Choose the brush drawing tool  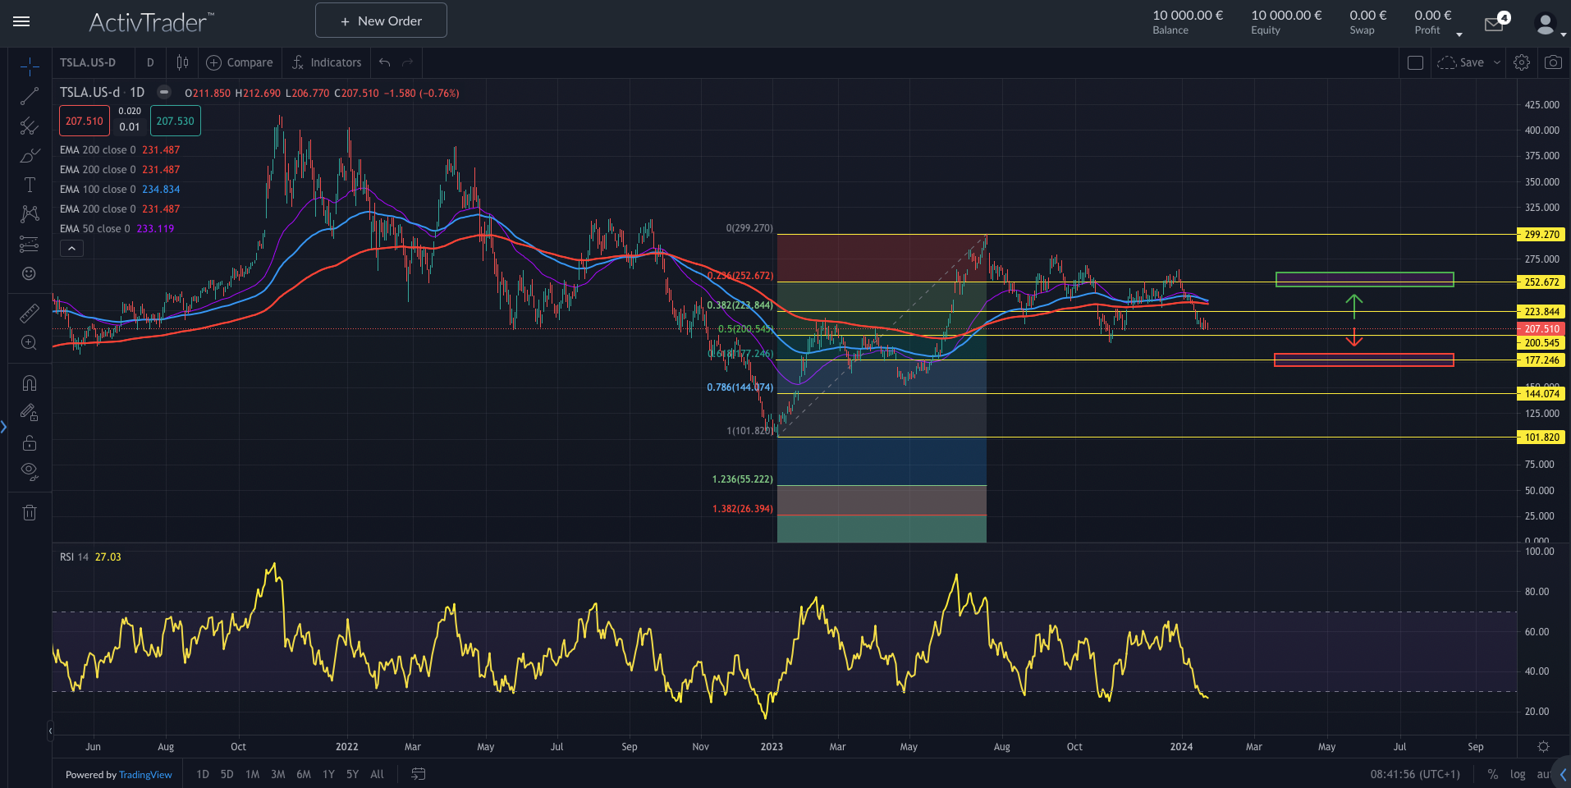(30, 156)
